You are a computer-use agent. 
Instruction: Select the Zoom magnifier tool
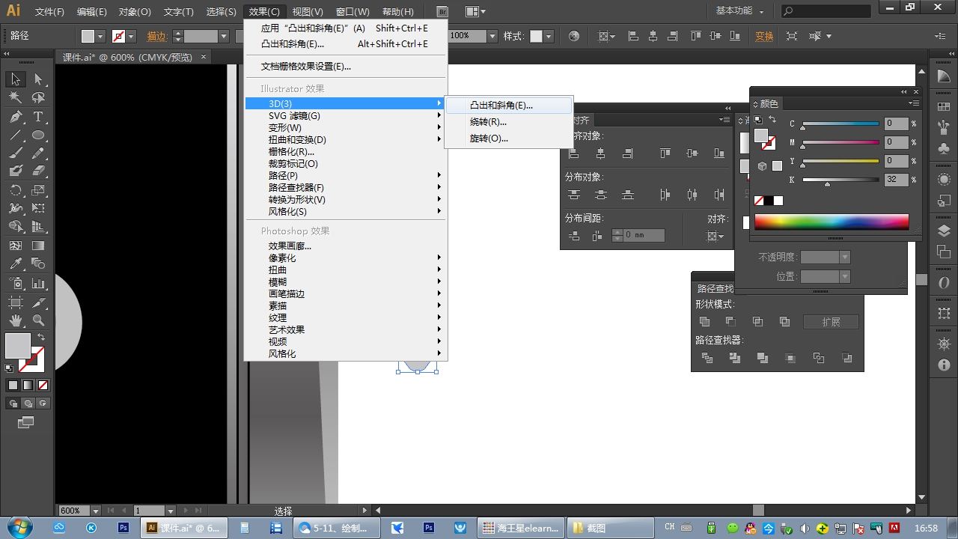[38, 320]
